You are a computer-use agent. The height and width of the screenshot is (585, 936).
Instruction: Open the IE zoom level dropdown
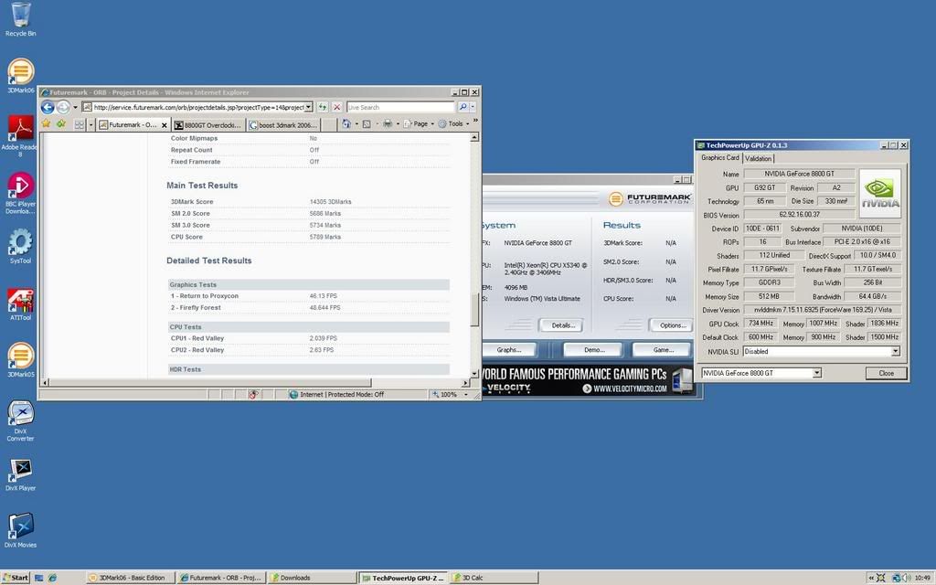tap(466, 395)
